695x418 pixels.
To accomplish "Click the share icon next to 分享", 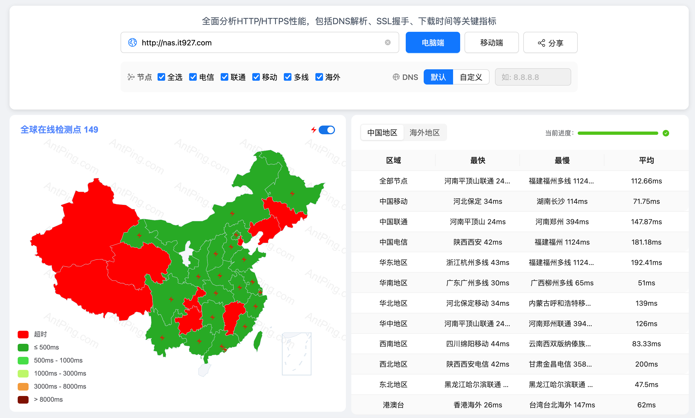I will click(x=541, y=43).
